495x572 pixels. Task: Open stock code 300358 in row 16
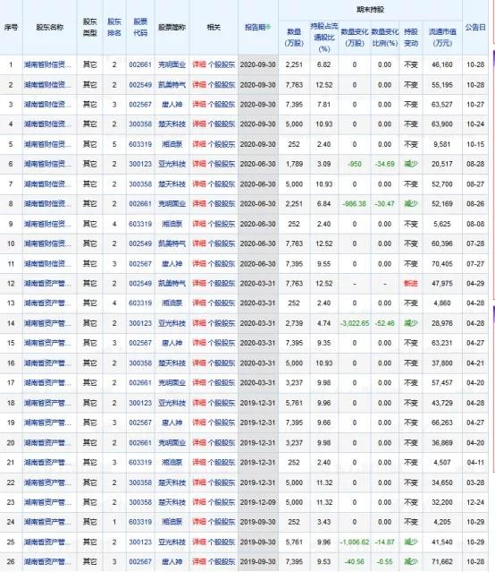(x=140, y=363)
